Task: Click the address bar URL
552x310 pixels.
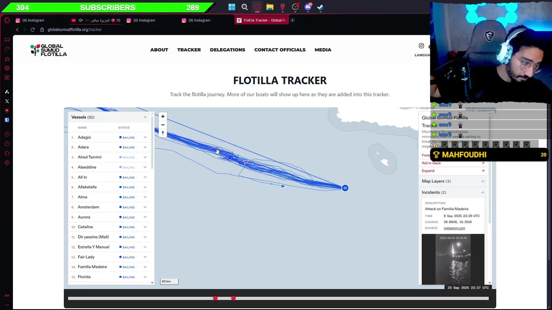Action: (x=75, y=30)
